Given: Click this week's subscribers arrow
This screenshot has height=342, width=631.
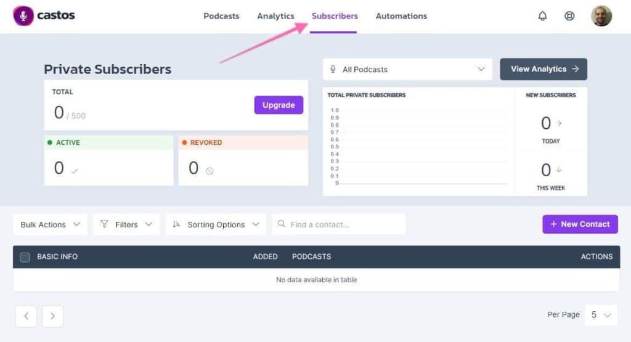Looking at the screenshot, I should 560,169.
